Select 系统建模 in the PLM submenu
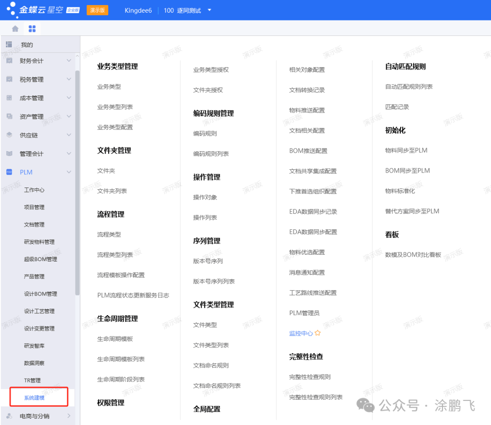The width and height of the screenshot is (491, 425). coord(35,398)
